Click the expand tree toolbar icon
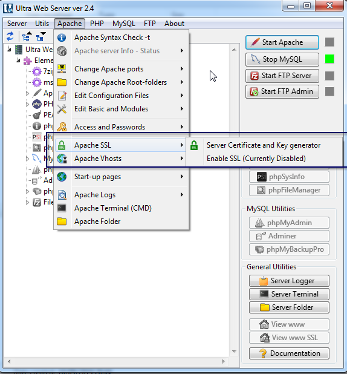Viewport: 347px width, 374px height. coord(27,36)
